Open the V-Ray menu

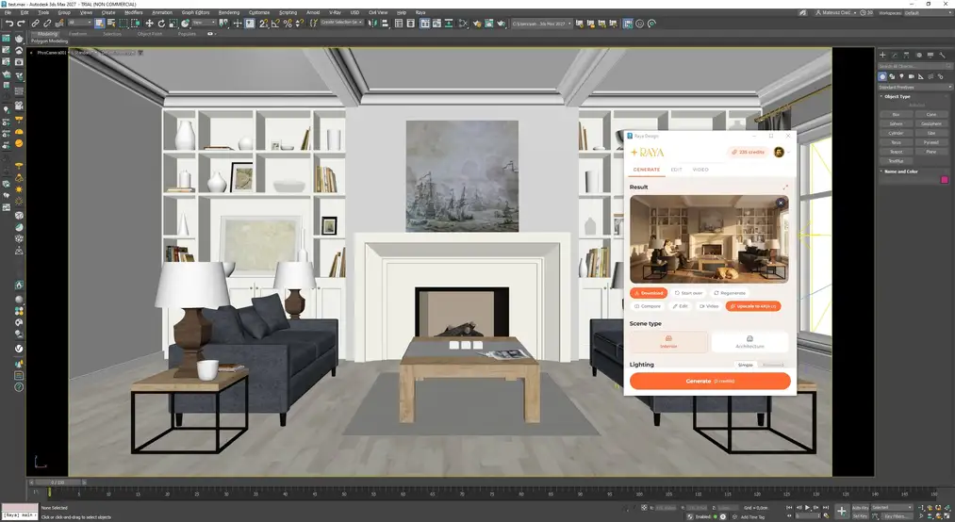335,12
